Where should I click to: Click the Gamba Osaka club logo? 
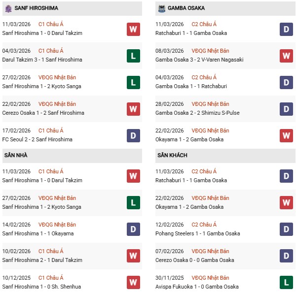161,8
